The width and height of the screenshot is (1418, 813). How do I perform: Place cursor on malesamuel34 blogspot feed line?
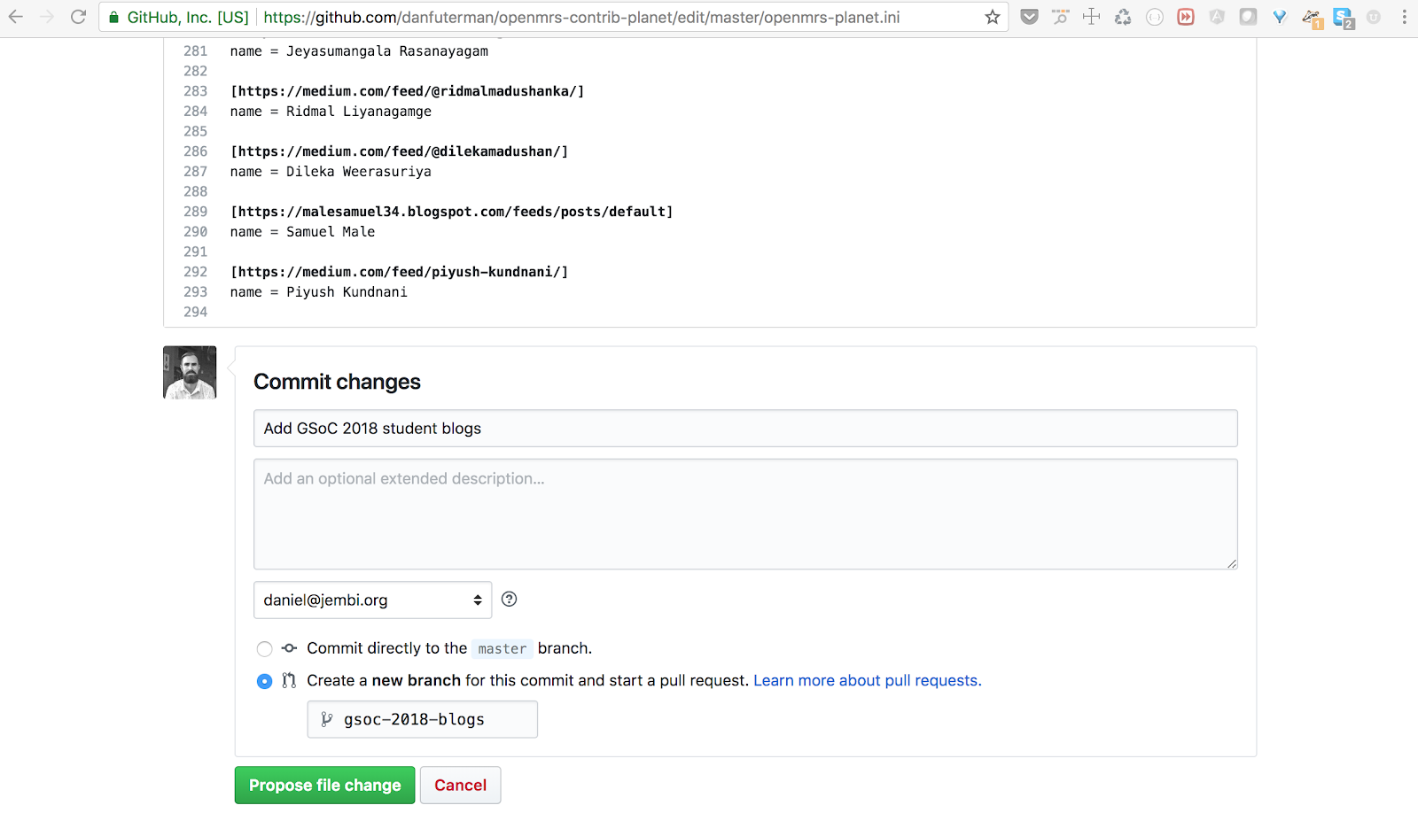[451, 212]
